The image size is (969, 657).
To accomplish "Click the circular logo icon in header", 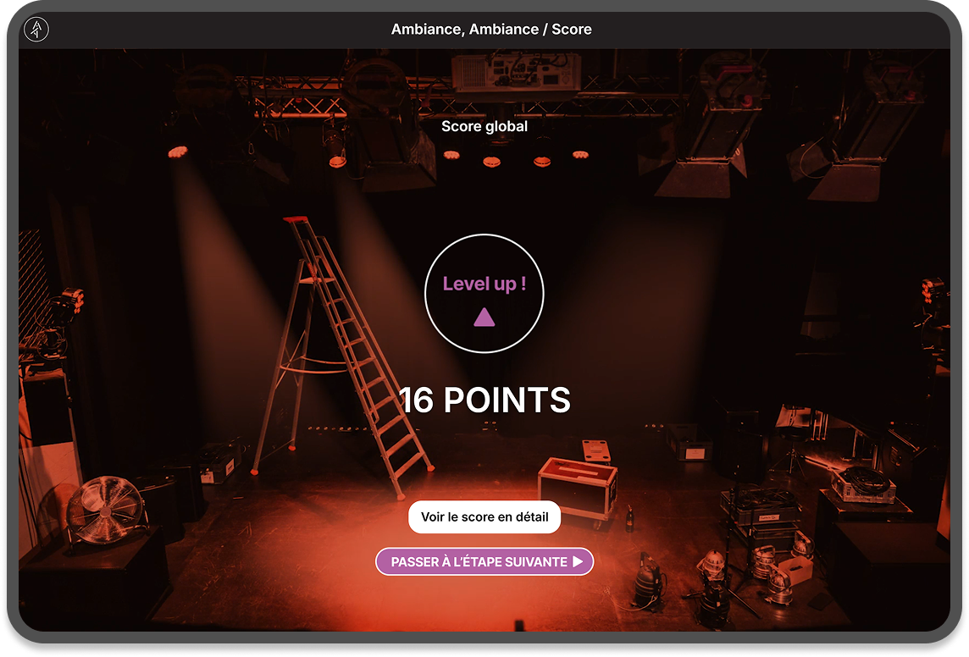I will tap(36, 29).
